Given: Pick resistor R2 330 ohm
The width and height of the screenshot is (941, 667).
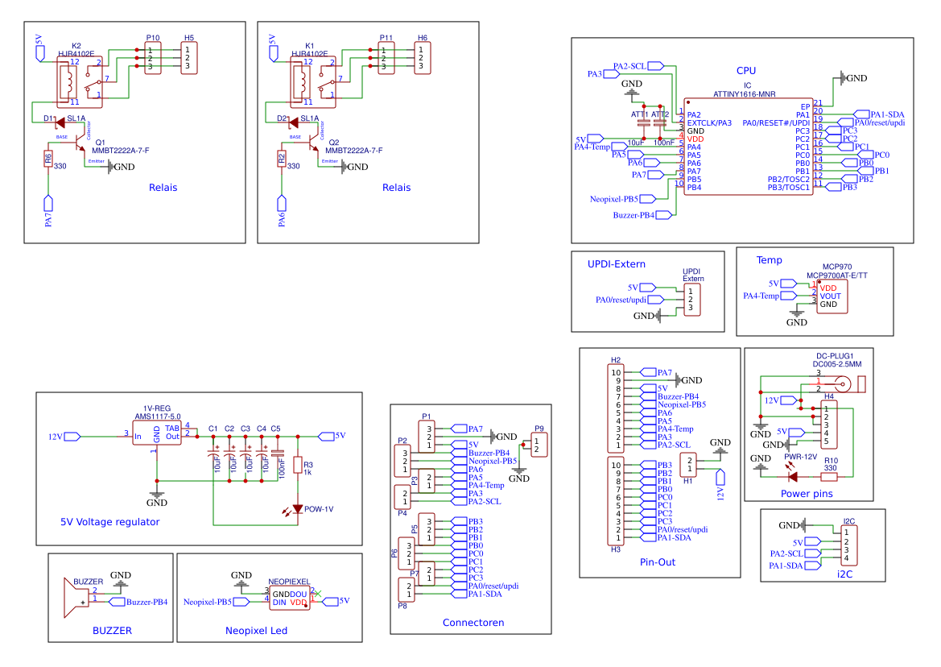Looking at the screenshot, I should tap(282, 159).
